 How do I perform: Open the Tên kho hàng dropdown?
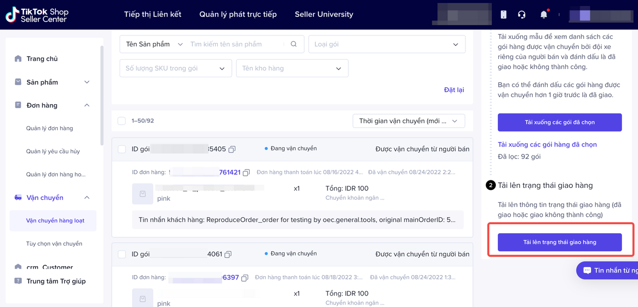pyautogui.click(x=292, y=68)
